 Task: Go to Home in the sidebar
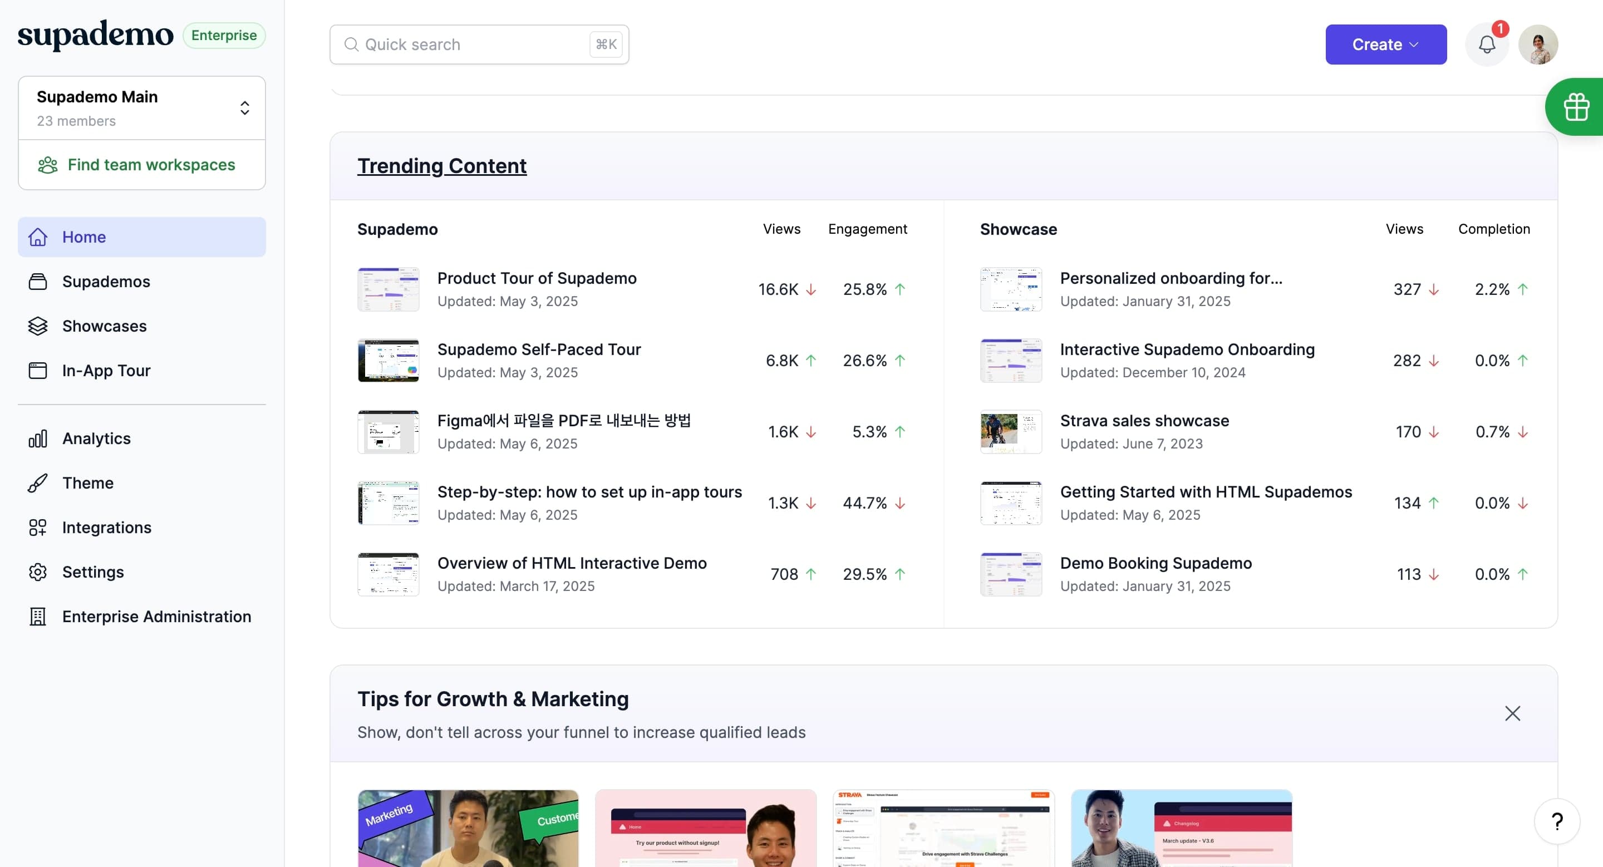click(x=142, y=237)
